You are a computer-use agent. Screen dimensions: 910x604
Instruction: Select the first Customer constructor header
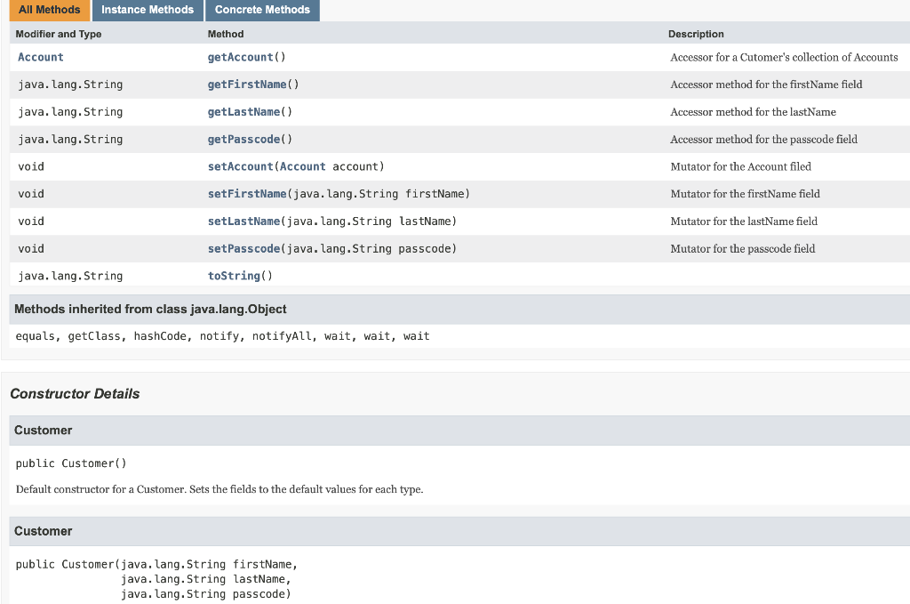click(43, 430)
